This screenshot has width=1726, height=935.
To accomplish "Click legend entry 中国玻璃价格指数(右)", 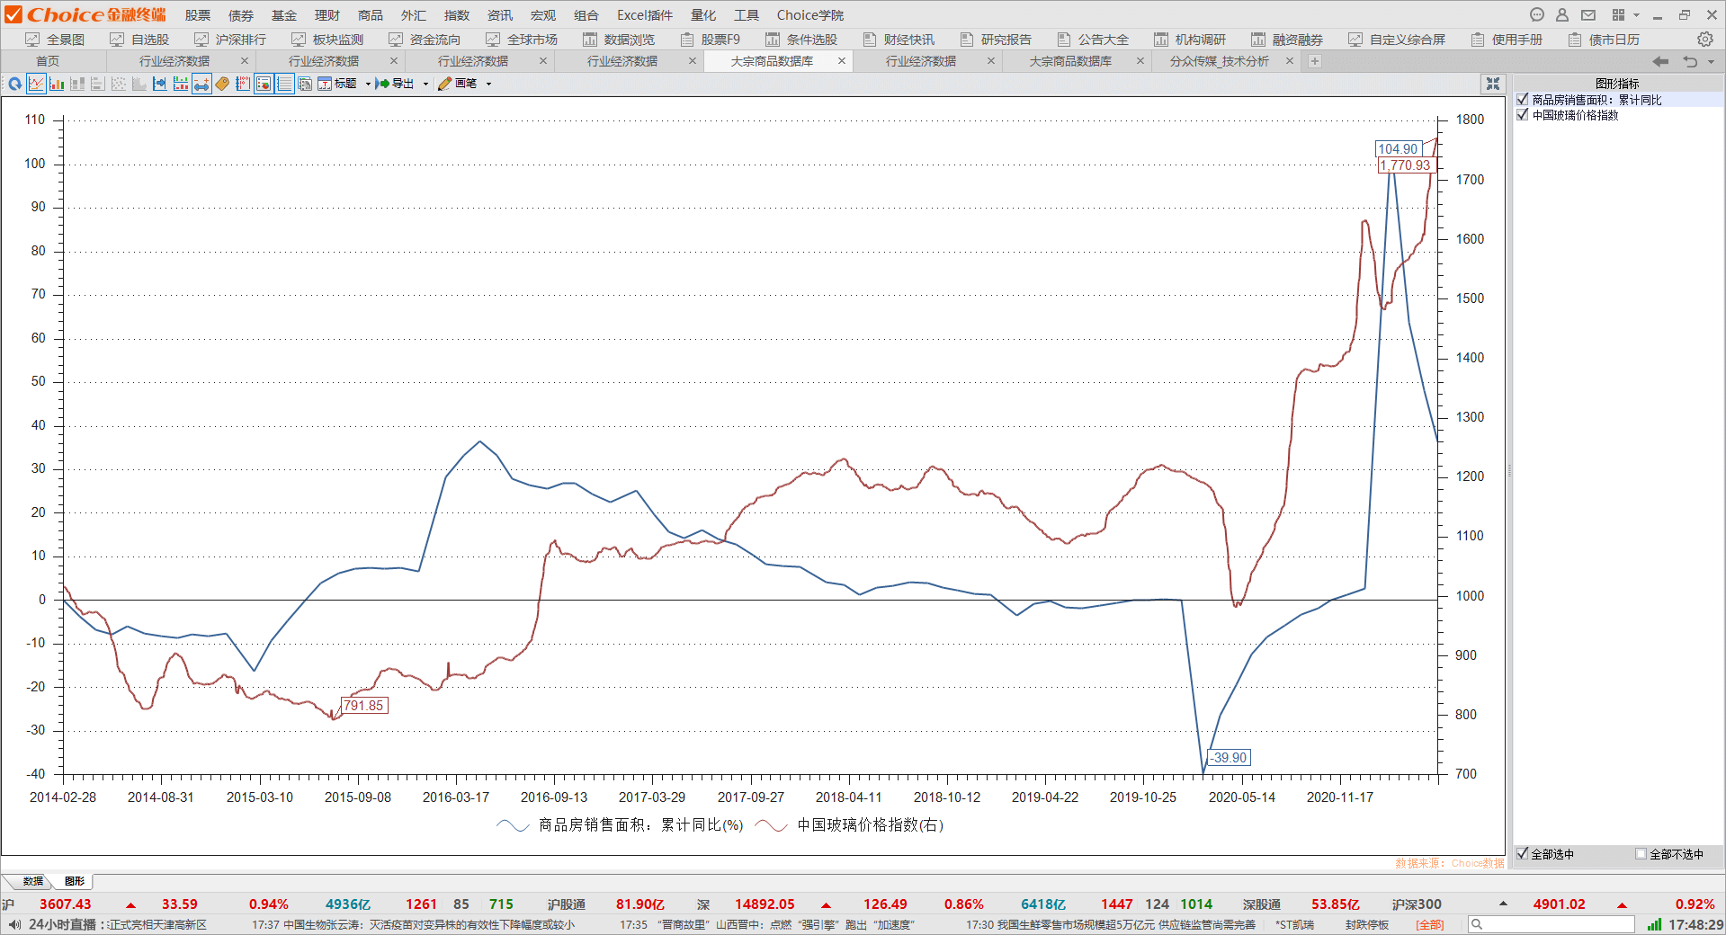I will click(850, 825).
